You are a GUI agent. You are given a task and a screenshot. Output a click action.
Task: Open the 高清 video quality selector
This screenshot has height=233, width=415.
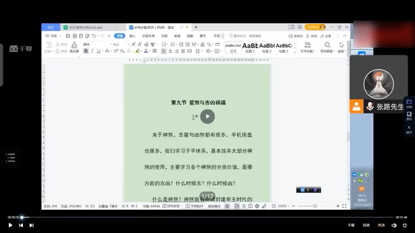pos(381,225)
